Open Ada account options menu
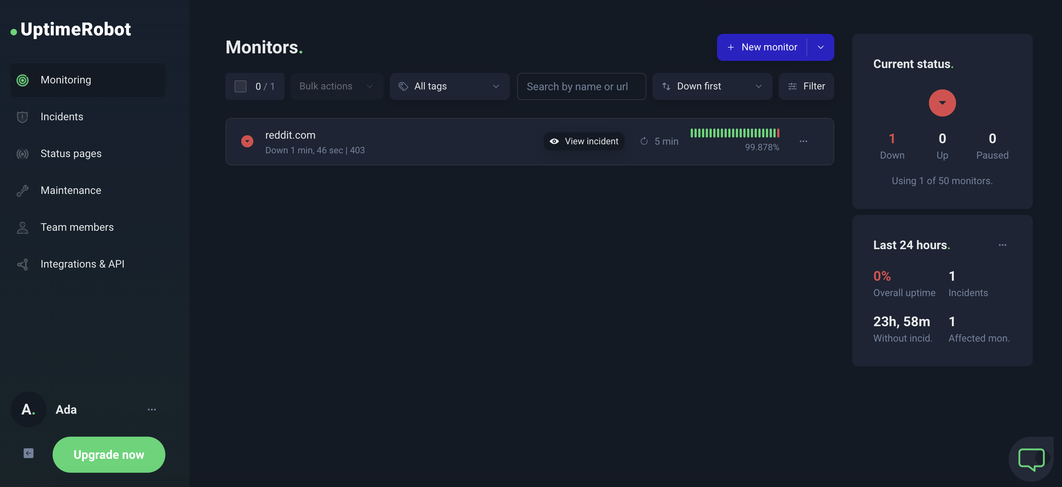This screenshot has width=1062, height=487. tap(152, 410)
